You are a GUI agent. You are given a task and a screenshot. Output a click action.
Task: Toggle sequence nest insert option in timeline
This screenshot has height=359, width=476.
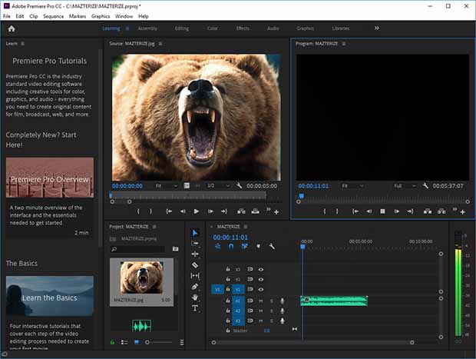click(218, 247)
